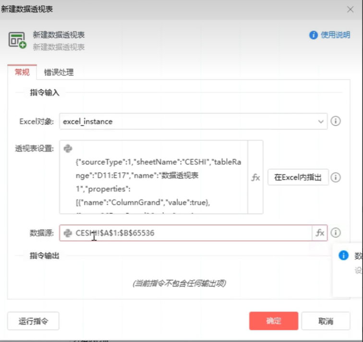Close the 新建数据透视表 dialog
363x342 pixels.
pyautogui.click(x=350, y=10)
